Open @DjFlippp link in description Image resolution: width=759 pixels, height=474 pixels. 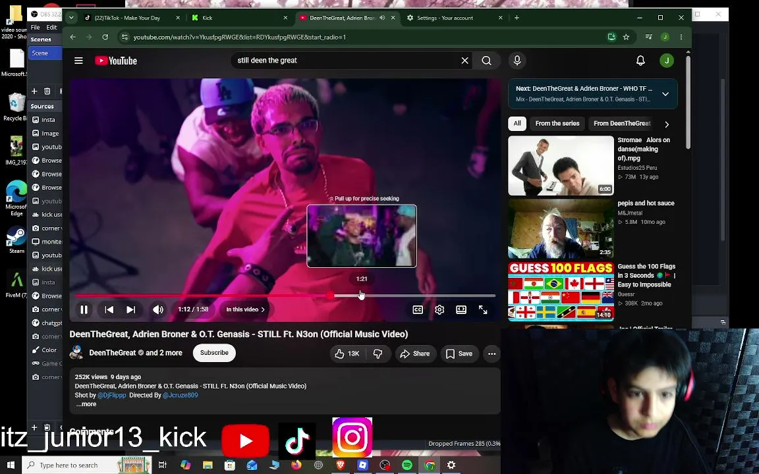click(112, 395)
